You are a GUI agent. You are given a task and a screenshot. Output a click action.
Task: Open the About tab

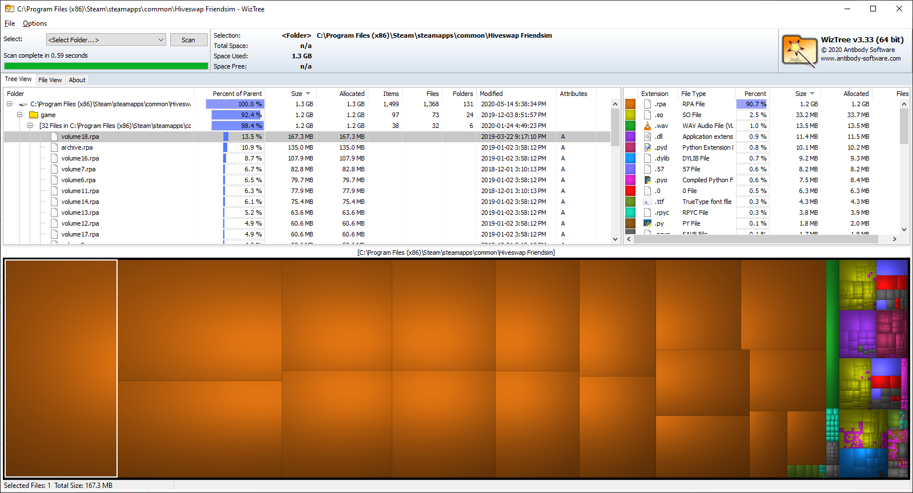tap(77, 80)
